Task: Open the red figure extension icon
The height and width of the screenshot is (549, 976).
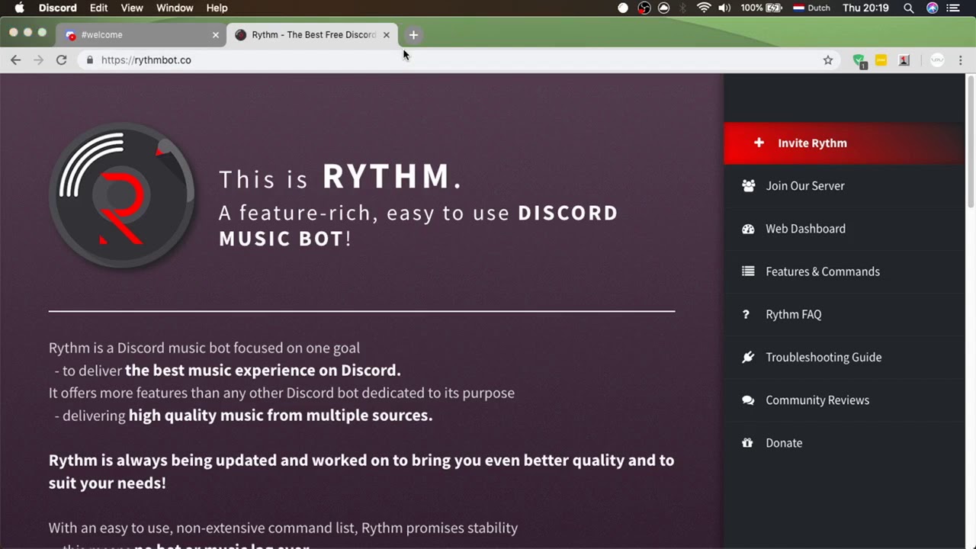Action: coord(904,60)
